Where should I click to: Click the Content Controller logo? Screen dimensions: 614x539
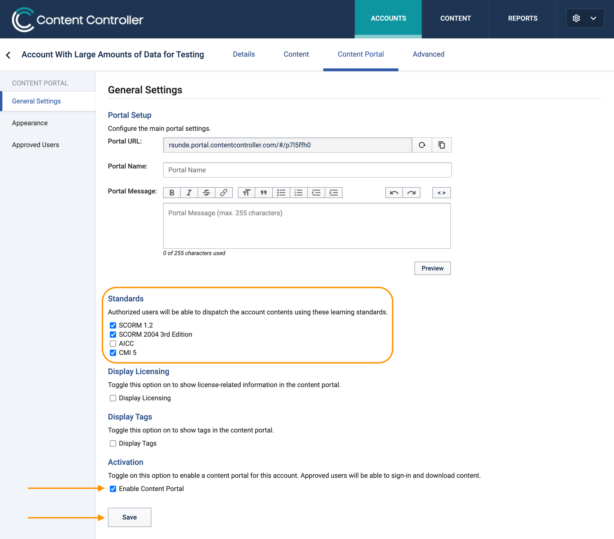[78, 19]
